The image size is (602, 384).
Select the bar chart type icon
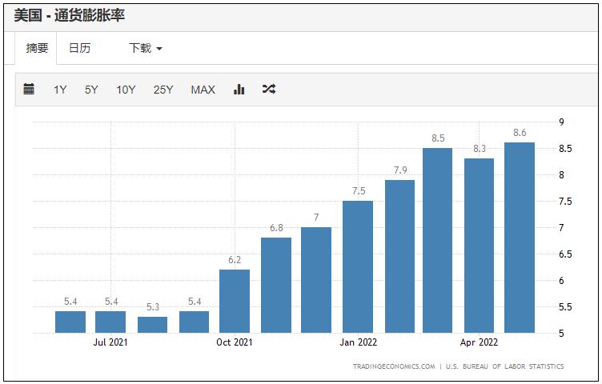(239, 90)
